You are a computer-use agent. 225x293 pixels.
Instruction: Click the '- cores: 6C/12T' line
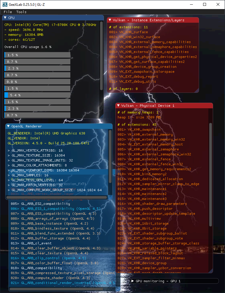[x=20, y=40]
